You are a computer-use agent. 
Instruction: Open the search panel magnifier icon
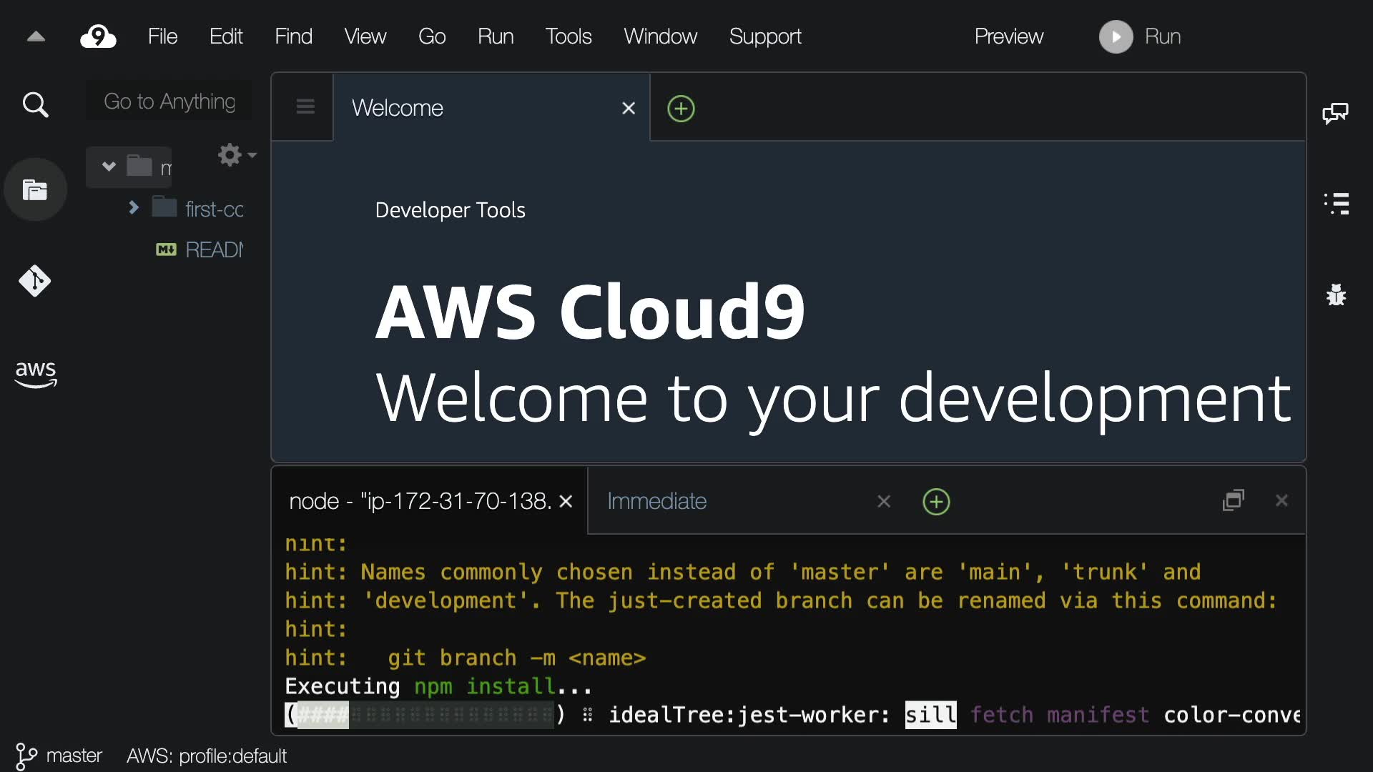[x=35, y=105]
